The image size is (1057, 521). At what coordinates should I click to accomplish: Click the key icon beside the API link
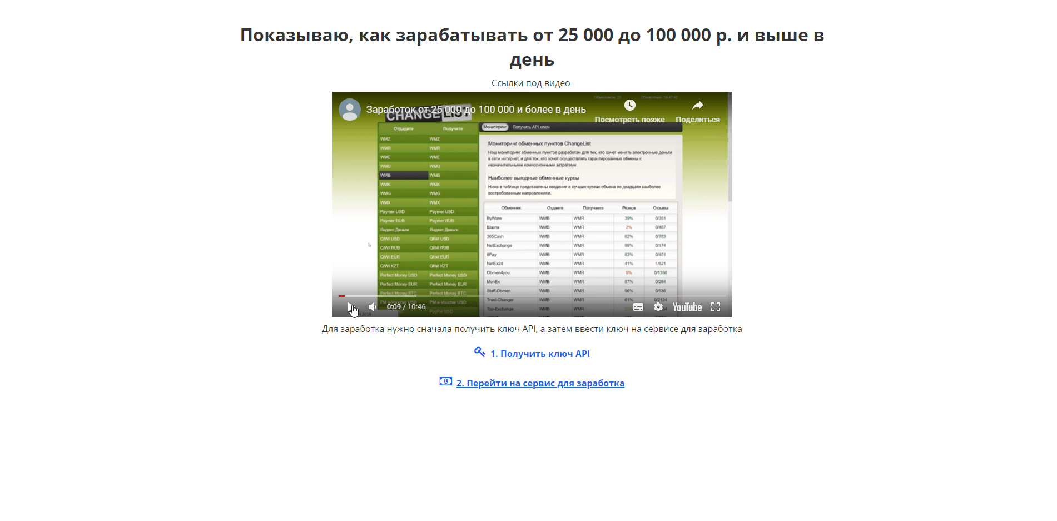(479, 352)
